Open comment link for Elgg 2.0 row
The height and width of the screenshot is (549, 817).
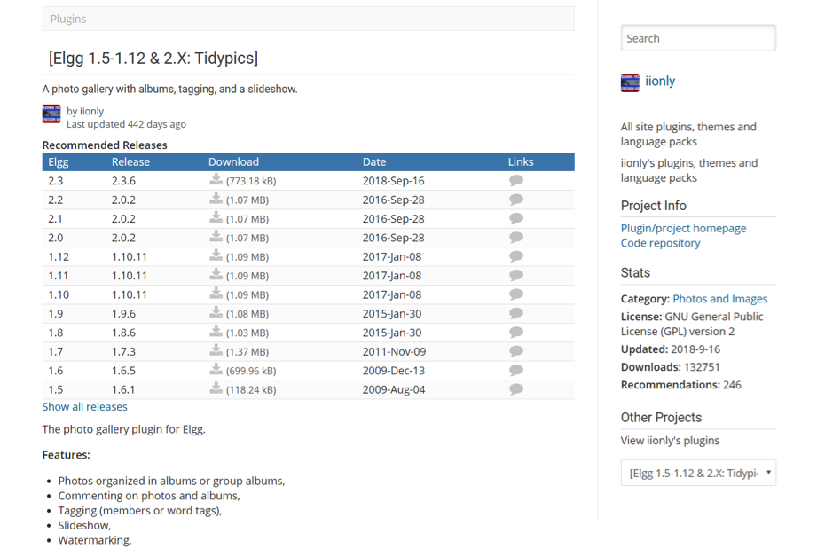(516, 237)
